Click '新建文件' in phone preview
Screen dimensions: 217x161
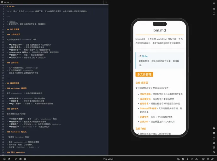(144, 117)
